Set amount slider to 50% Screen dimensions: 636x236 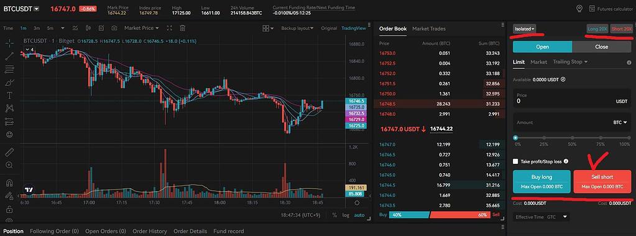click(572, 138)
